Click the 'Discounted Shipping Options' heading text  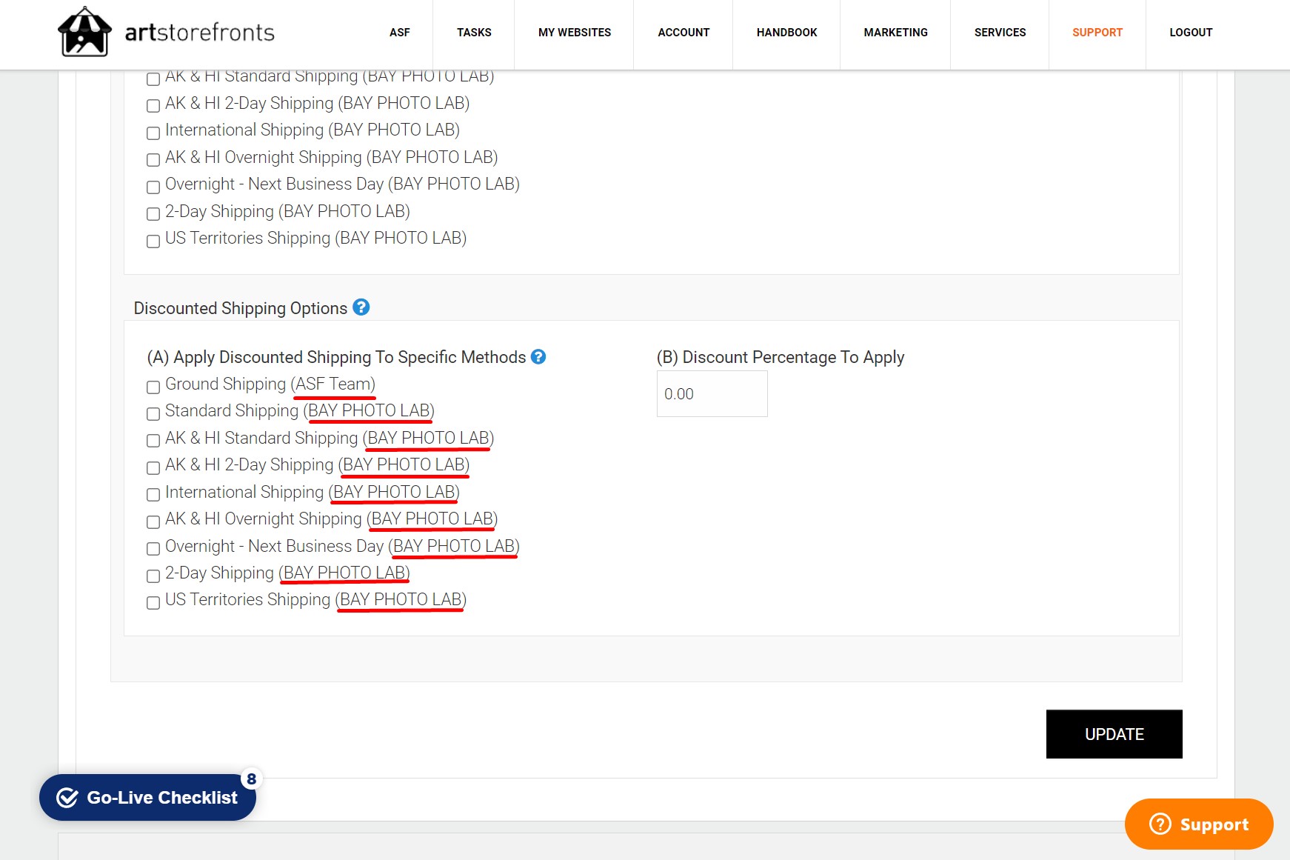(x=241, y=308)
